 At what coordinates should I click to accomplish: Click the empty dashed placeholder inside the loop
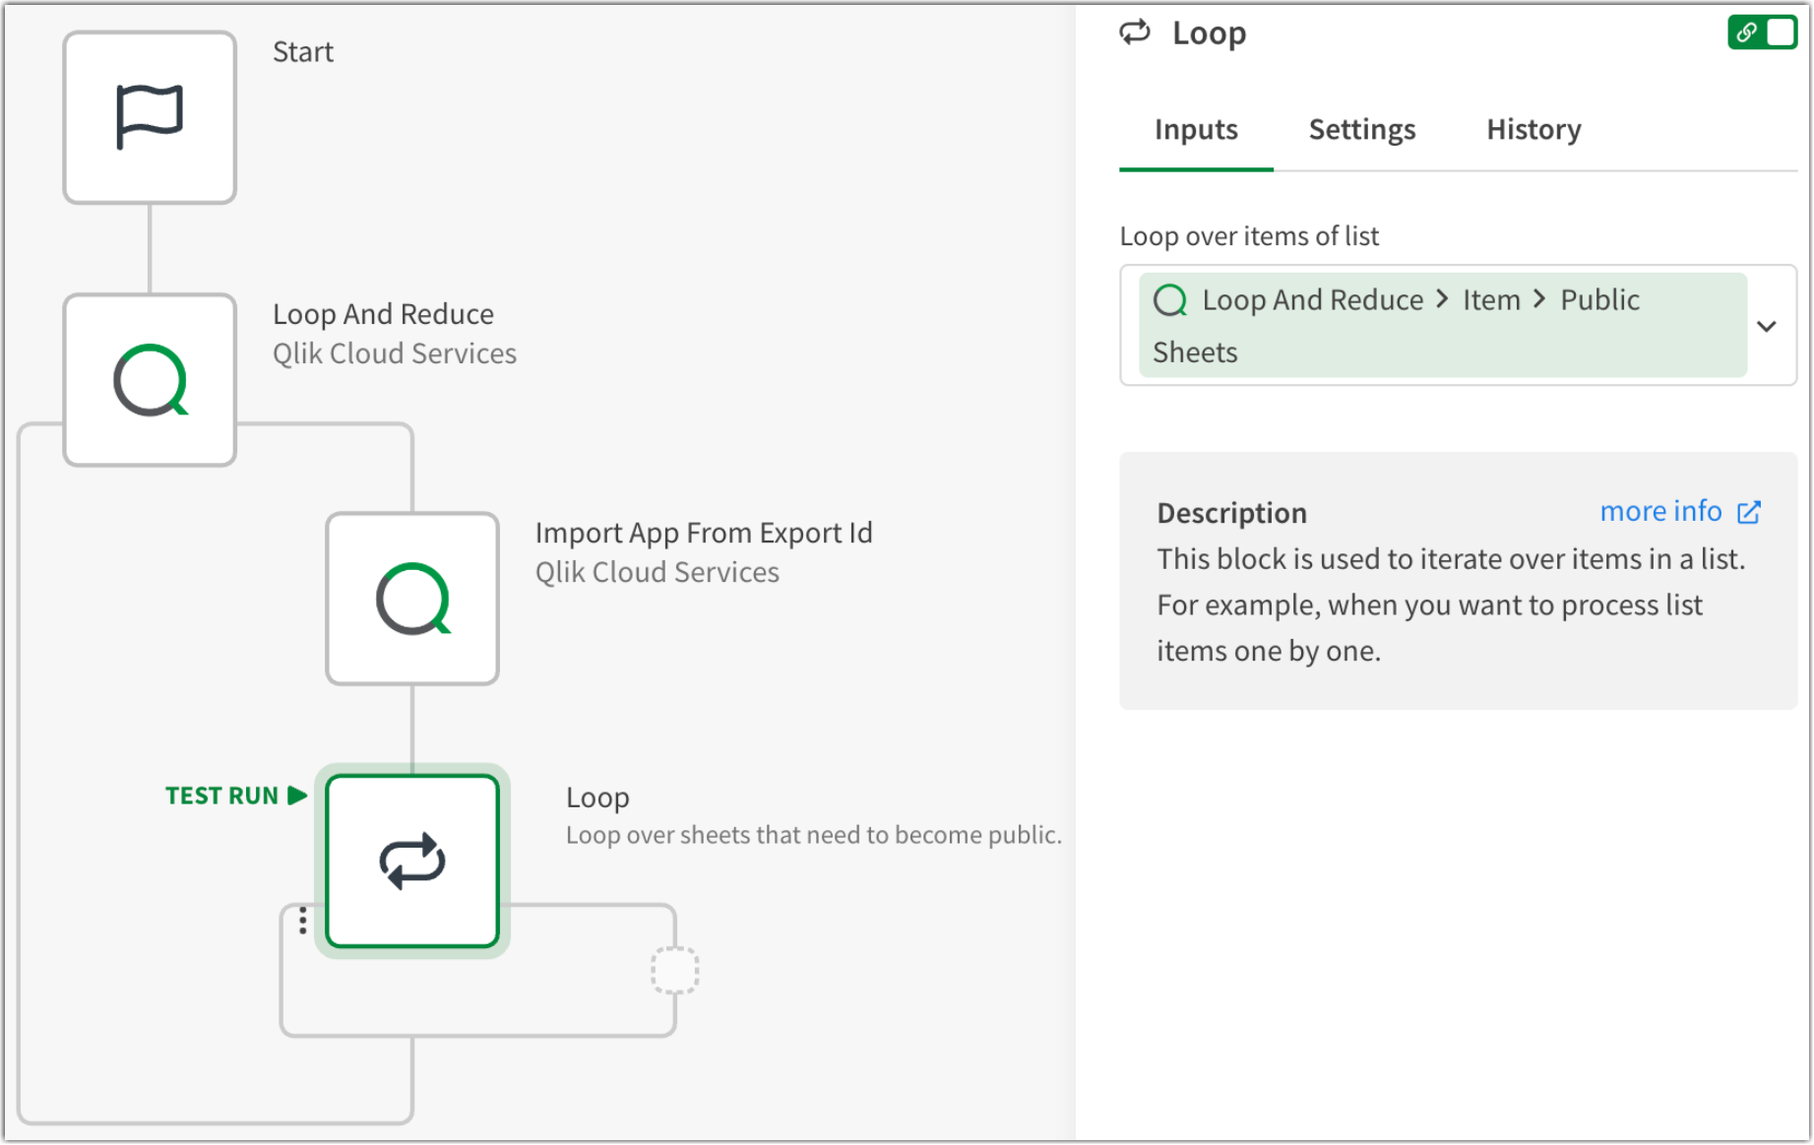[x=675, y=971]
